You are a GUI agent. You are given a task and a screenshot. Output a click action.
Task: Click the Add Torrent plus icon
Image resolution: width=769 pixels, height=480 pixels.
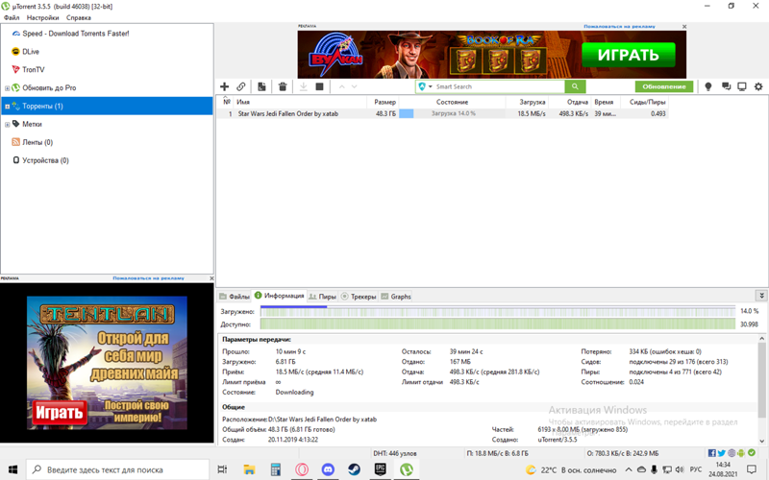[x=224, y=86]
